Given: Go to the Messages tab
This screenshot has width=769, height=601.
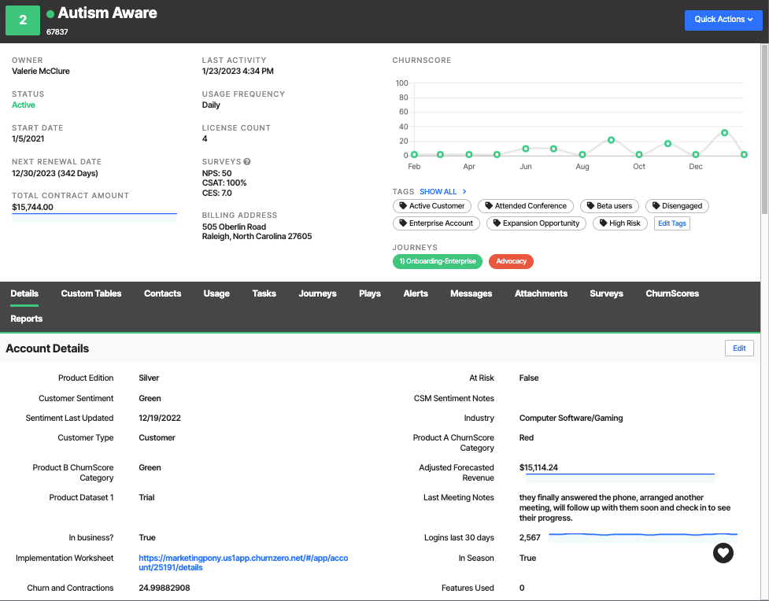Looking at the screenshot, I should 471,293.
